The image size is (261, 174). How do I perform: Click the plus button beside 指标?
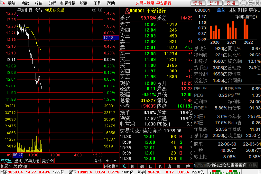tap(107, 161)
